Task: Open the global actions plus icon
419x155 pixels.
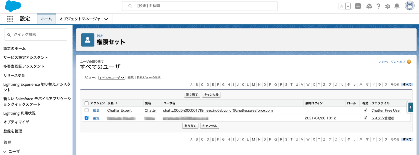Action: [358, 6]
